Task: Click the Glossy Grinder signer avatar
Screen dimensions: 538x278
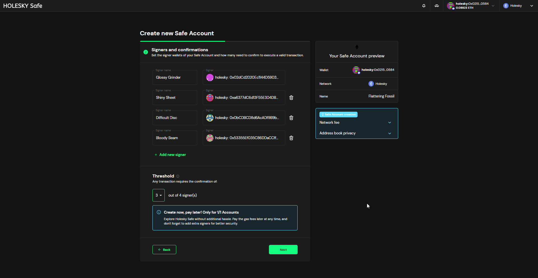Action: (x=210, y=78)
